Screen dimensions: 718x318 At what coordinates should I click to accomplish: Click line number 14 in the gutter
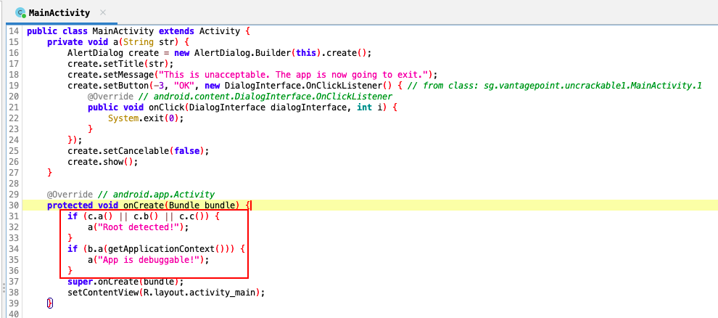click(14, 31)
